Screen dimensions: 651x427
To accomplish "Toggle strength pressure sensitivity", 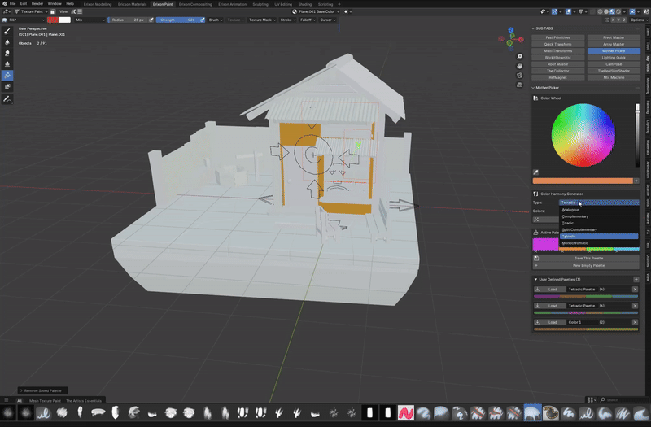I will pos(202,20).
